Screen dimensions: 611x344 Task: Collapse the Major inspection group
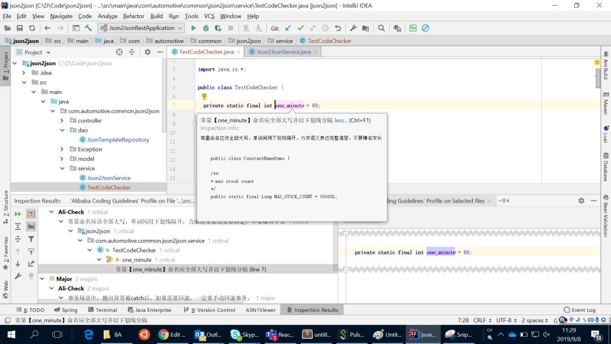click(x=41, y=279)
